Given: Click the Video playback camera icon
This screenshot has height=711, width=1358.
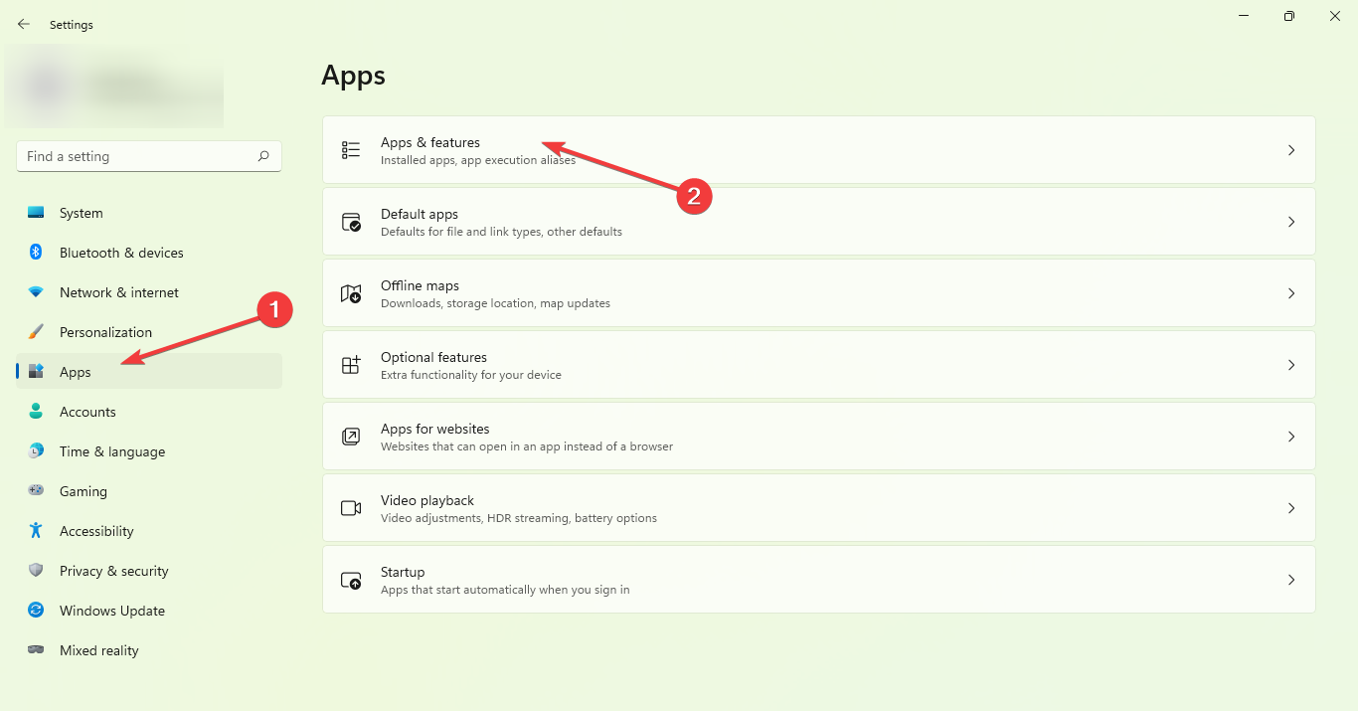Looking at the screenshot, I should click(351, 508).
